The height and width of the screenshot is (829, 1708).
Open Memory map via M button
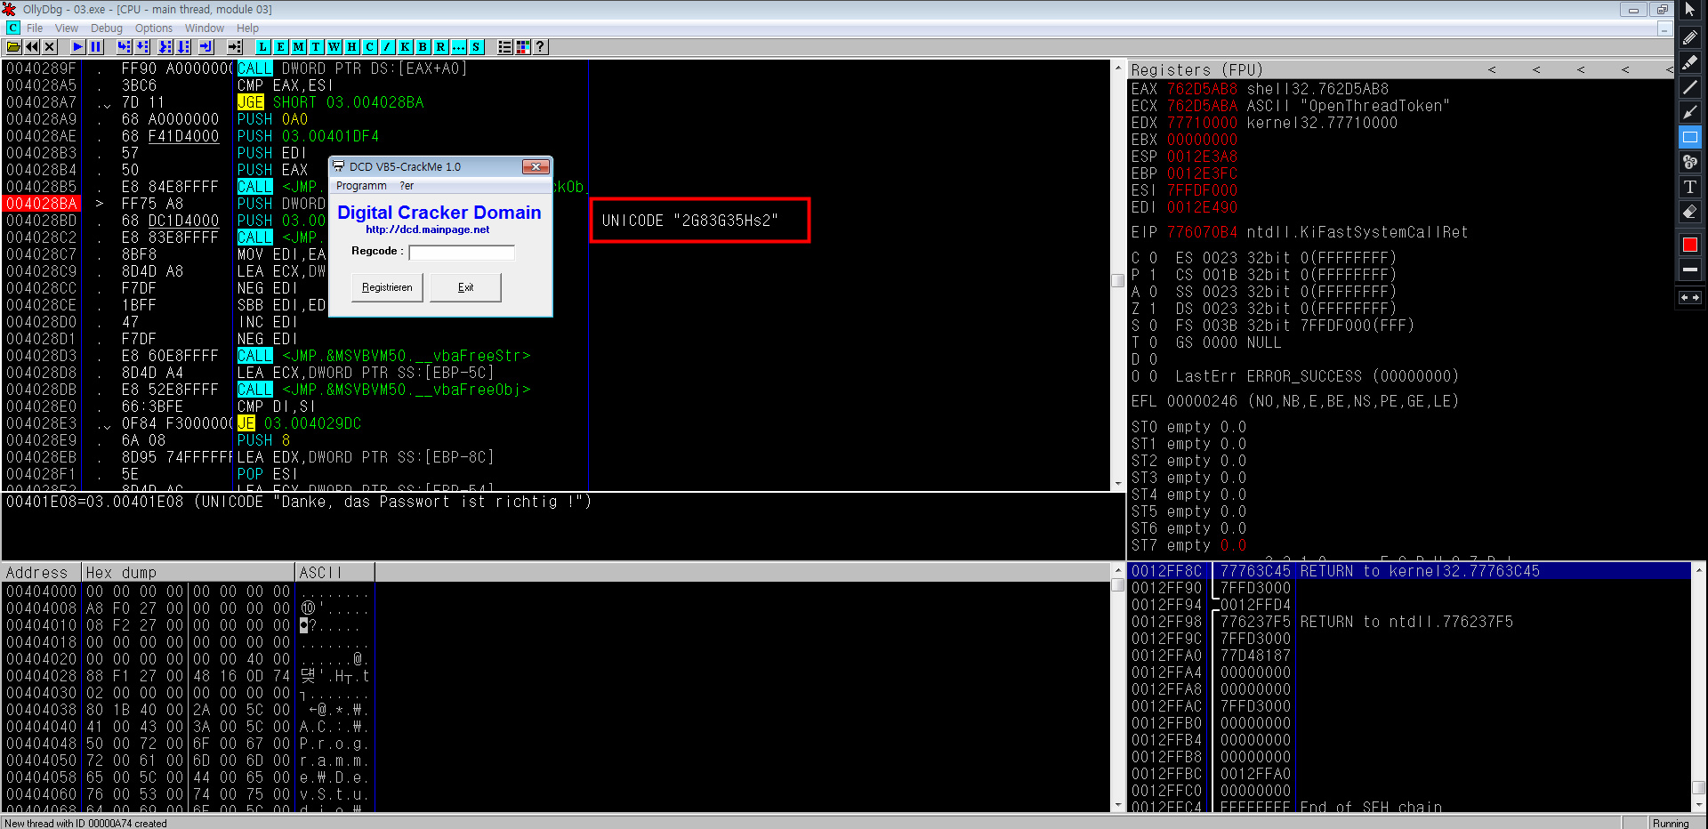point(299,47)
